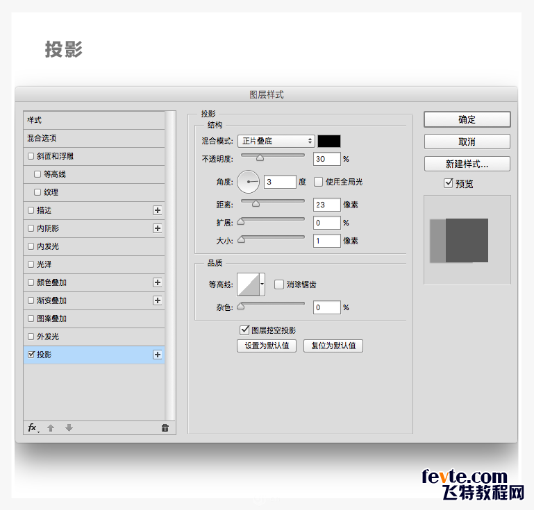
Task: Enable the 纹理 checkbox
Action: coord(37,192)
